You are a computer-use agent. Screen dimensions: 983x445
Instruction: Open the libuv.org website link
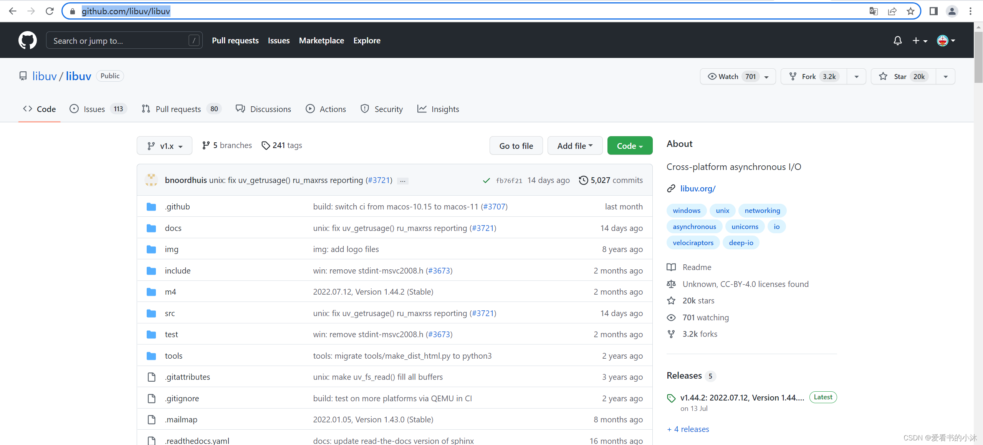(x=698, y=189)
